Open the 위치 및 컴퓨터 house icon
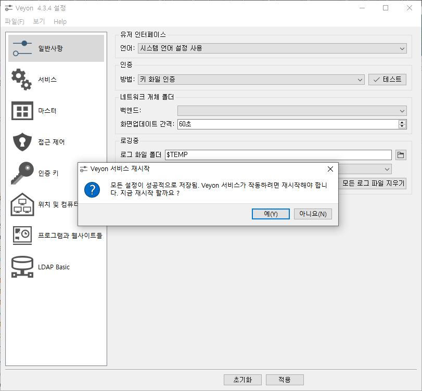 pos(22,204)
